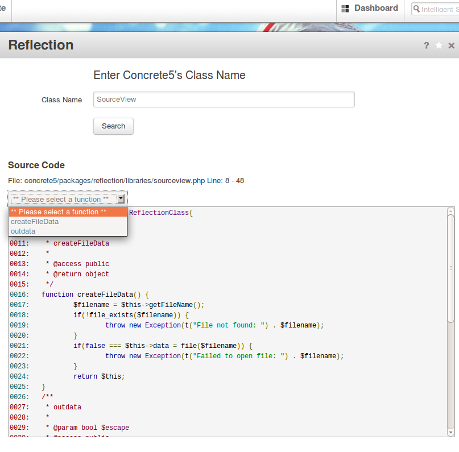This screenshot has width=459, height=452.
Task: Add Reflection to favorites with star icon
Action: tap(439, 45)
